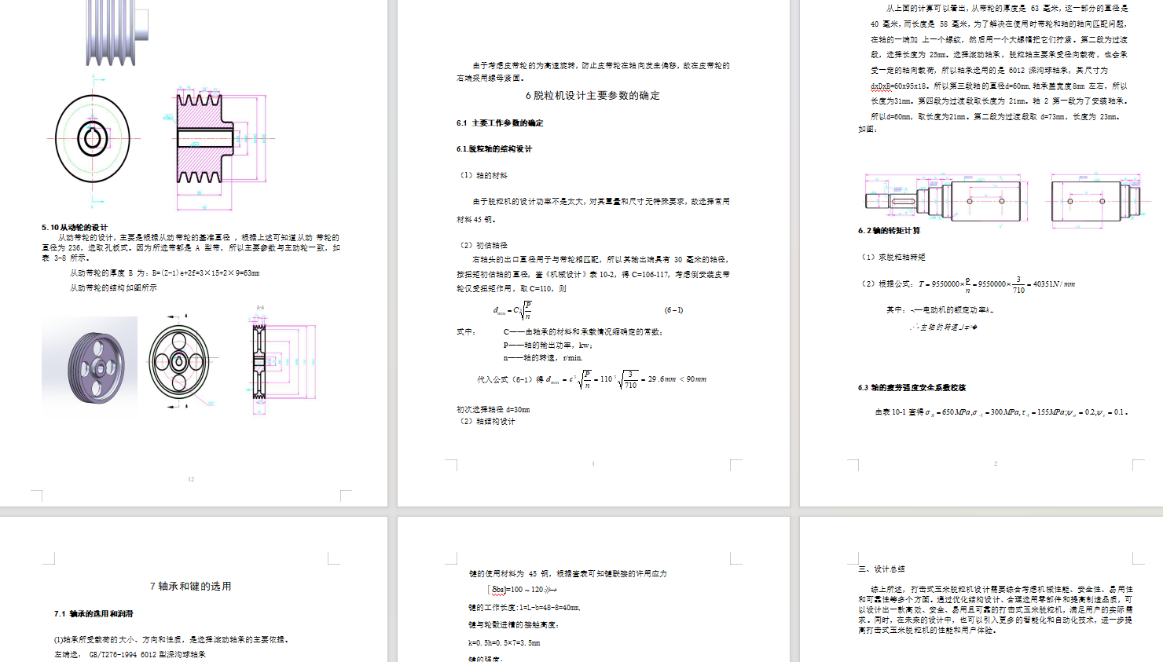Screen dimensions: 1163x662
Task: Click the heading "5.10 从动轮的设计"
Action: point(75,227)
